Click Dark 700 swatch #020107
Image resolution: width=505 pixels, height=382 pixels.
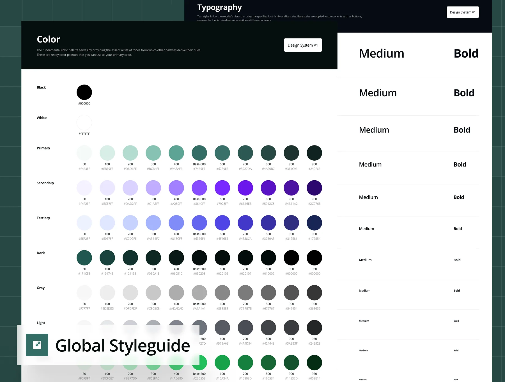point(245,258)
